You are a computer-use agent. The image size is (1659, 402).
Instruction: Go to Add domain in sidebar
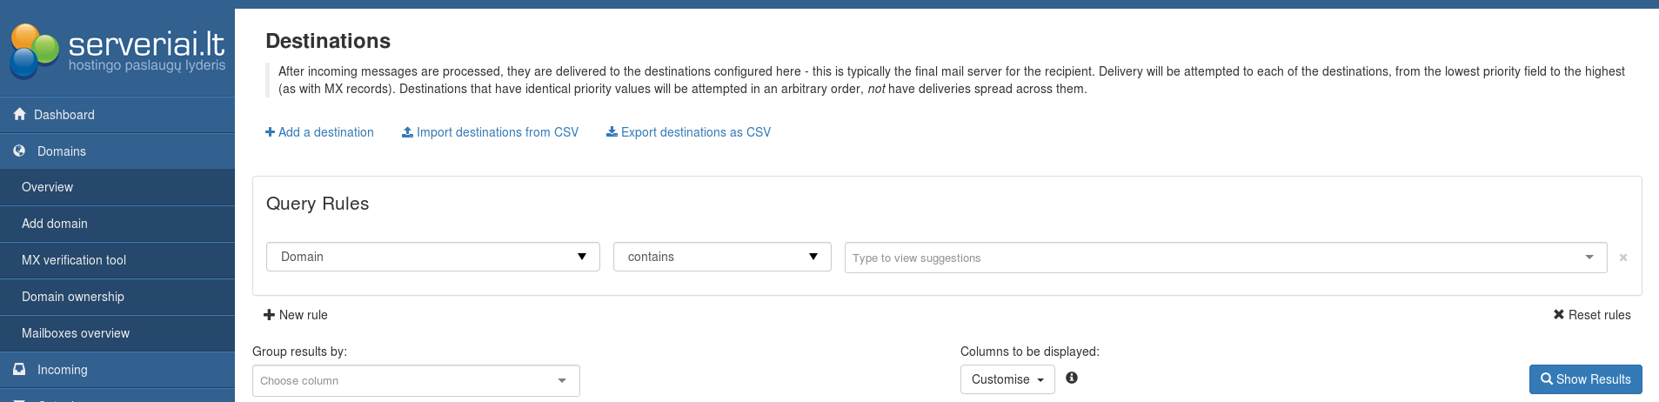[55, 224]
